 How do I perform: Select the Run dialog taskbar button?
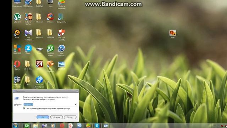[x=106, y=126]
